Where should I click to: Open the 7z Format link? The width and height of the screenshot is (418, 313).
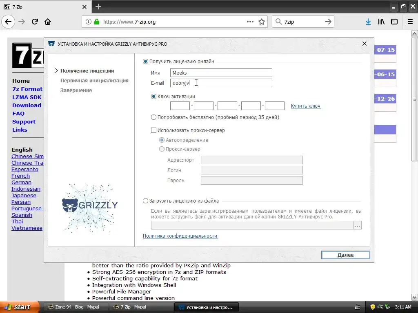coord(27,89)
